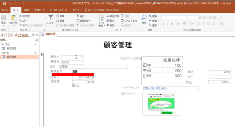Image resolution: width=236 pixels, height=132 pixels.
Task: Click the 登録日 date field
Action: (83, 77)
